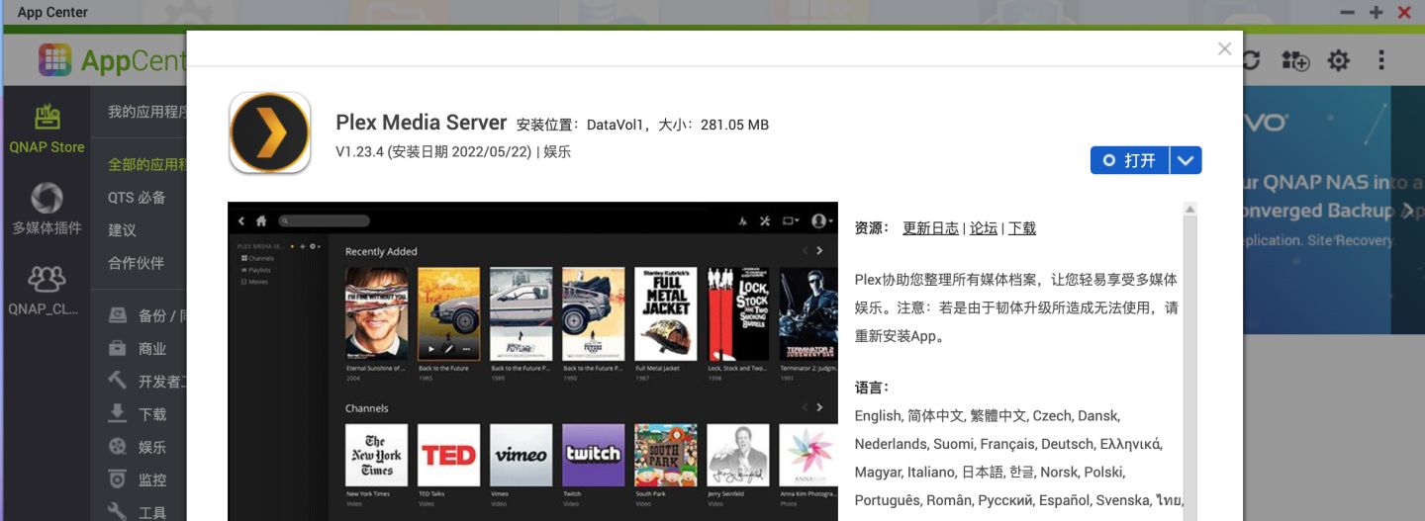Open 全部的应用程序 category
This screenshot has height=521, width=1425.
[147, 165]
